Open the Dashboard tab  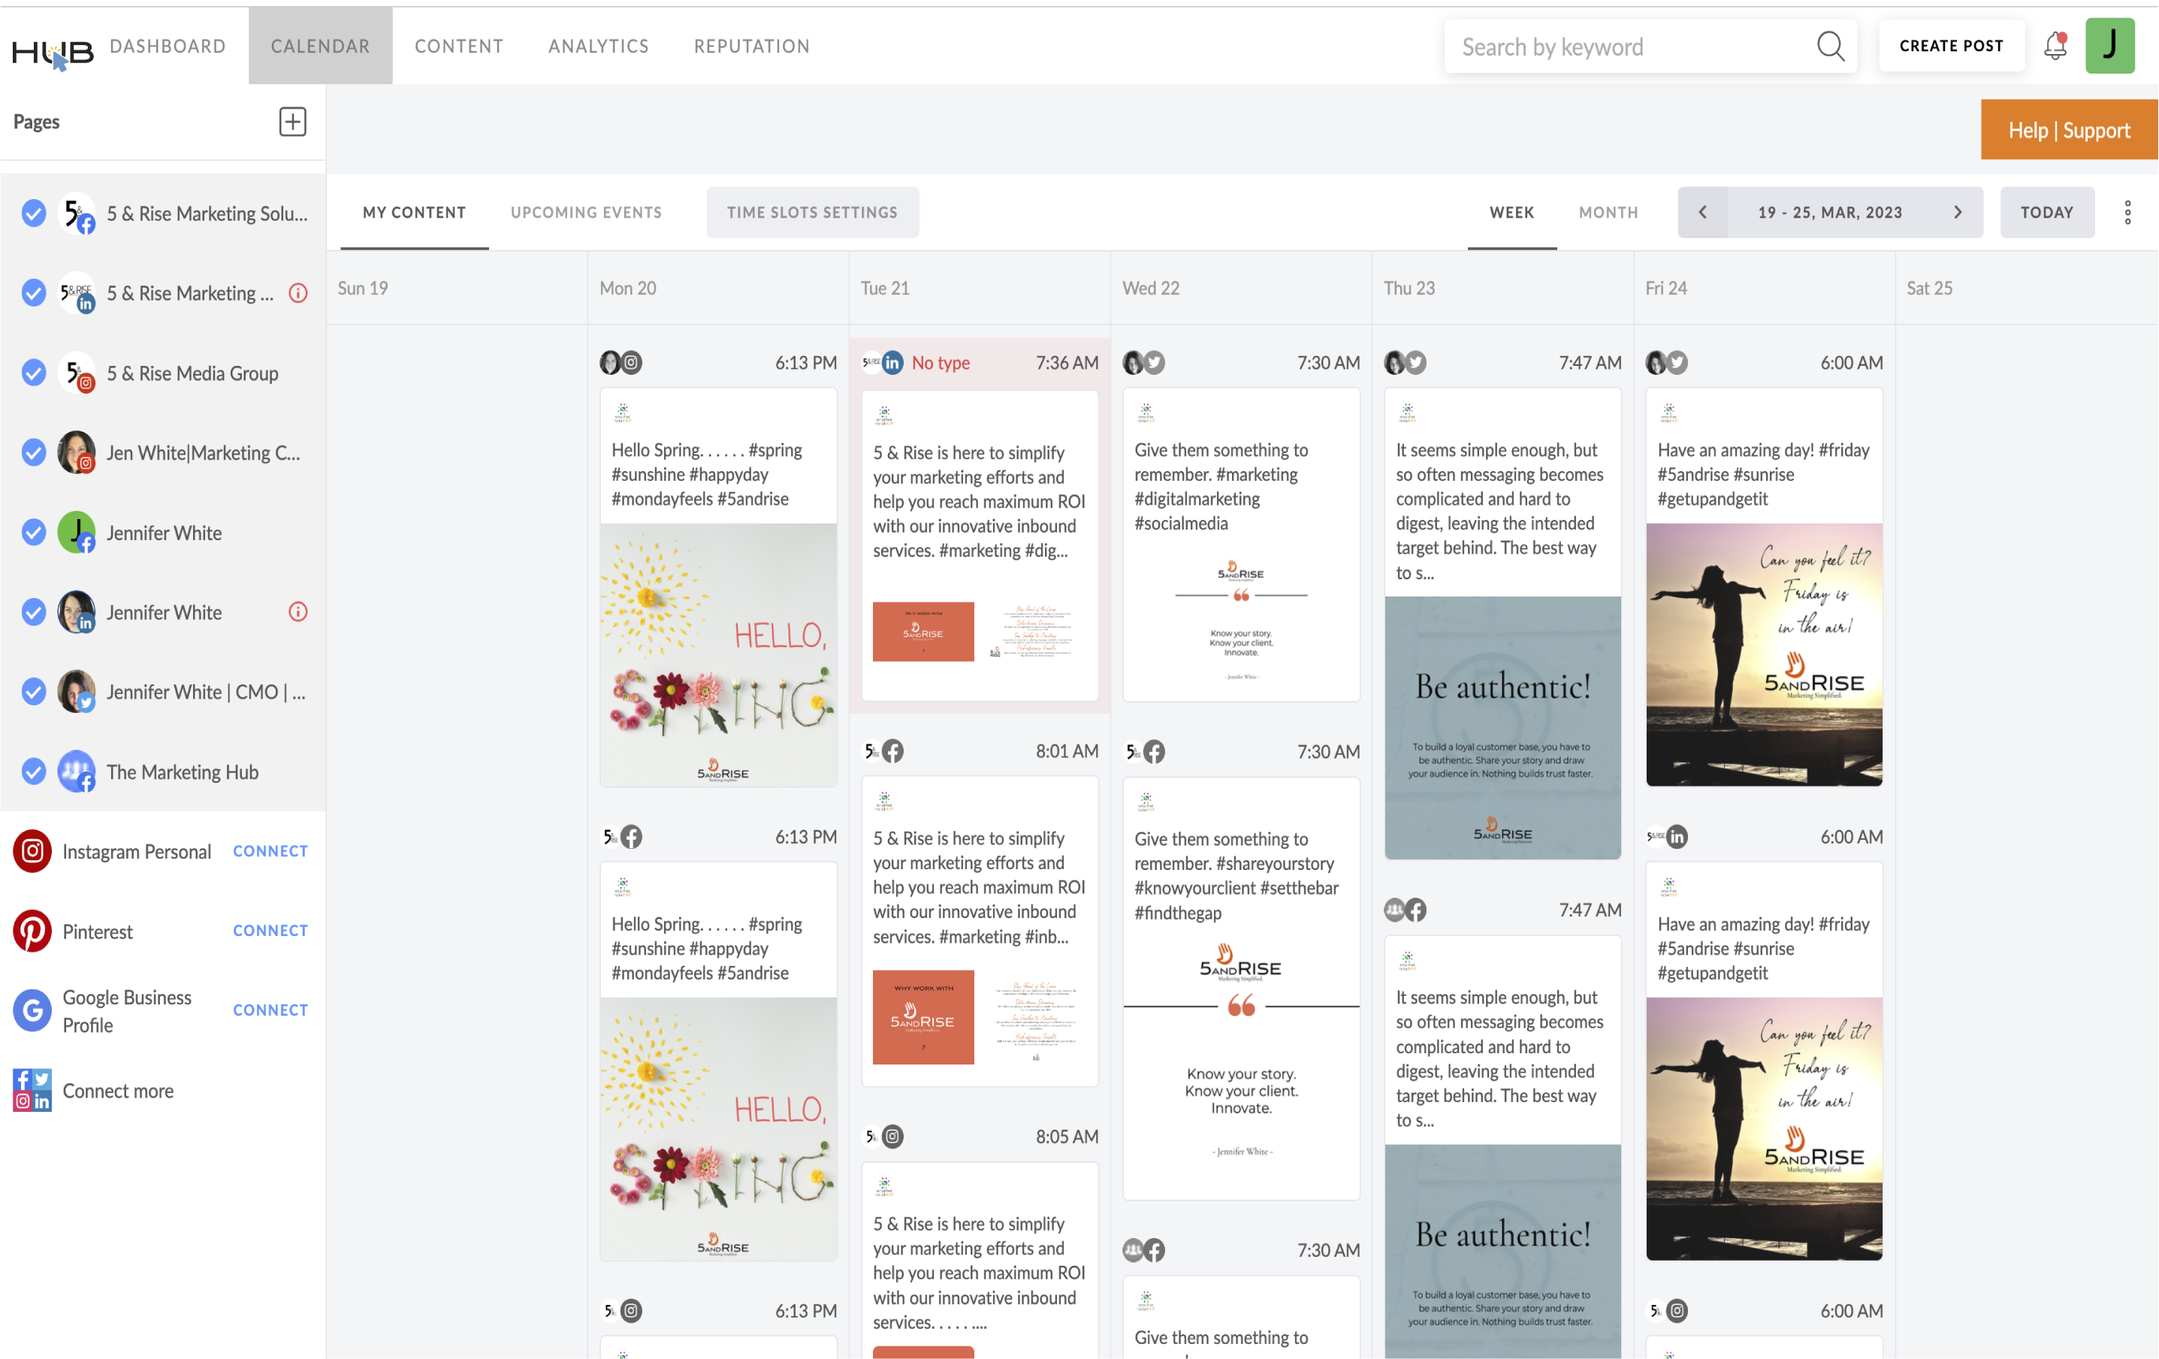click(x=168, y=46)
